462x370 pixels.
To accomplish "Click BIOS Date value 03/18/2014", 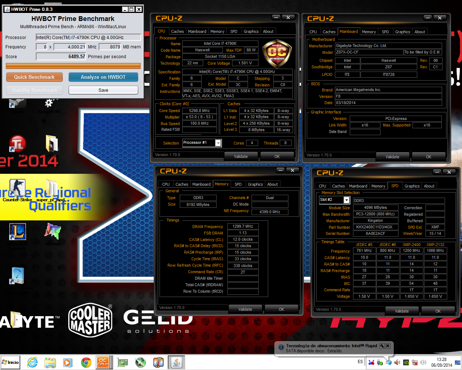I will tap(388, 103).
